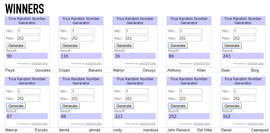The width and height of the screenshot is (270, 133).
Task: Select the Khan name cell
Action: tap(201, 70)
